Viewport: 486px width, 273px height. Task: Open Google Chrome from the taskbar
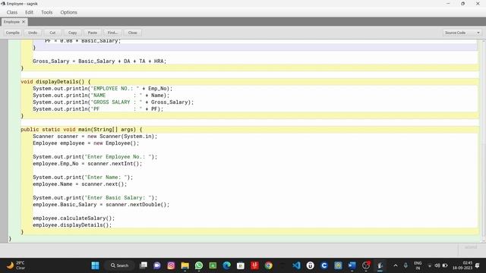(268, 265)
